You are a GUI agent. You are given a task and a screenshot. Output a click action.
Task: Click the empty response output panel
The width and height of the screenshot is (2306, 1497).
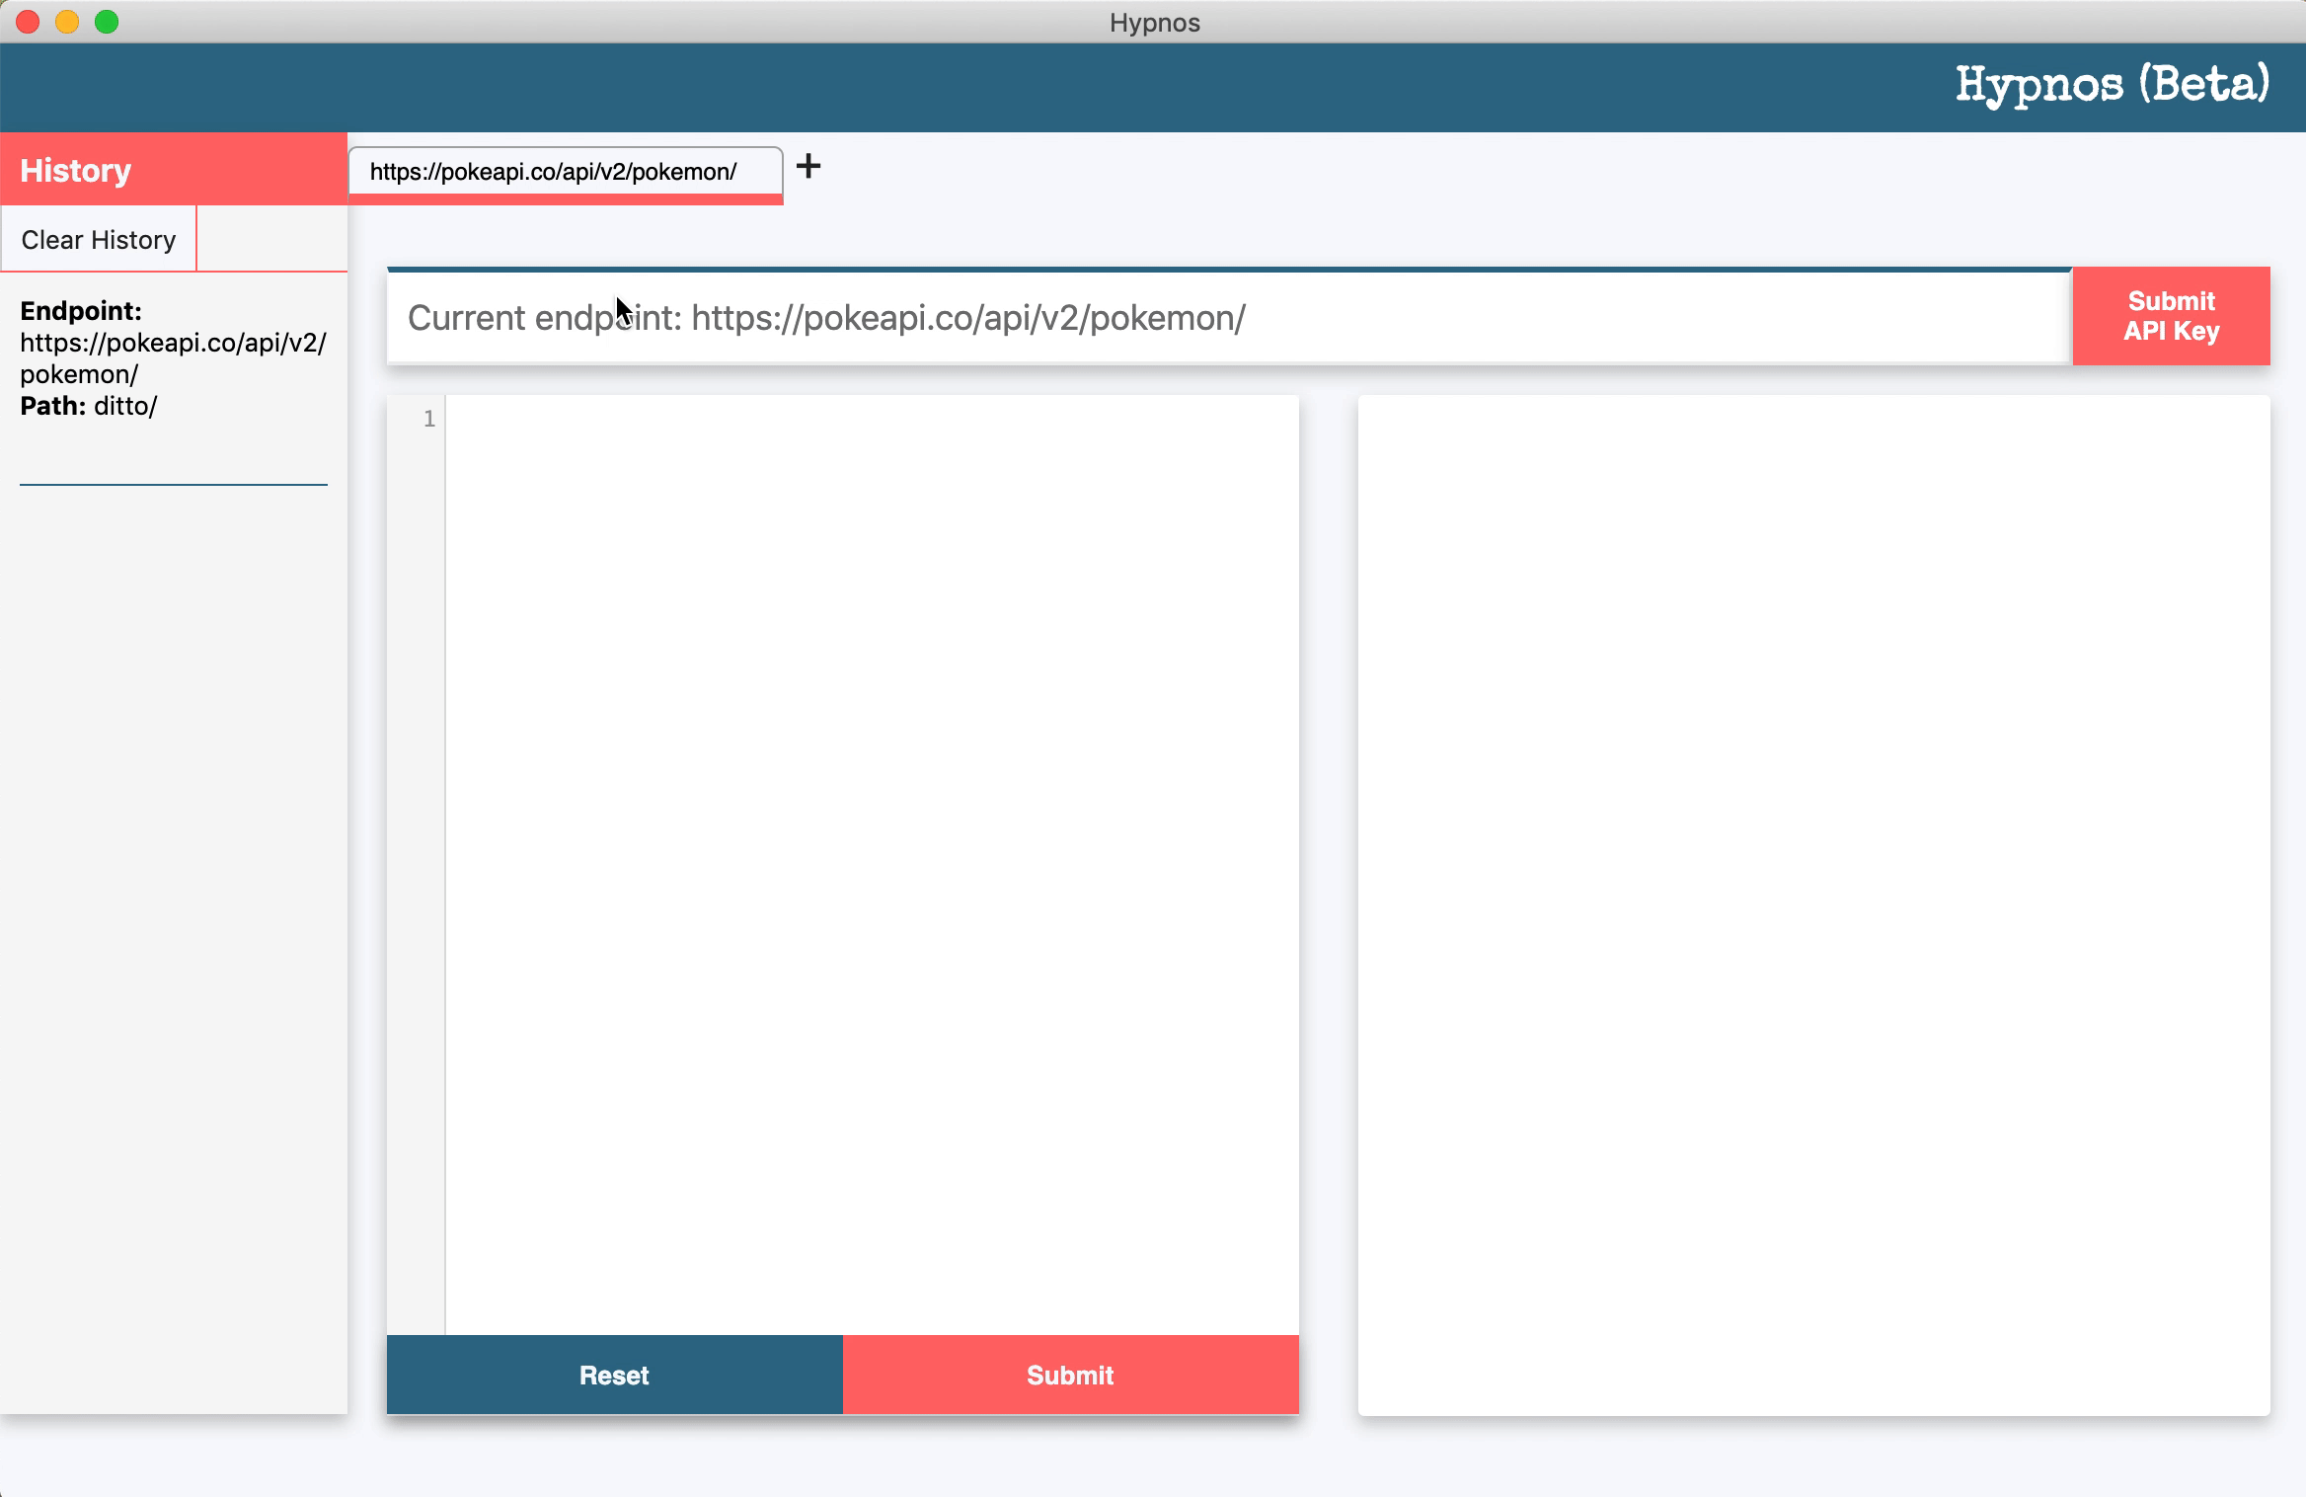tap(1813, 905)
